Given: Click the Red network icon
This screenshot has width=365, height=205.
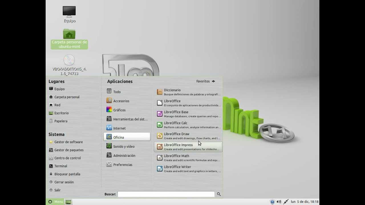Looking at the screenshot, I should pyautogui.click(x=51, y=105).
